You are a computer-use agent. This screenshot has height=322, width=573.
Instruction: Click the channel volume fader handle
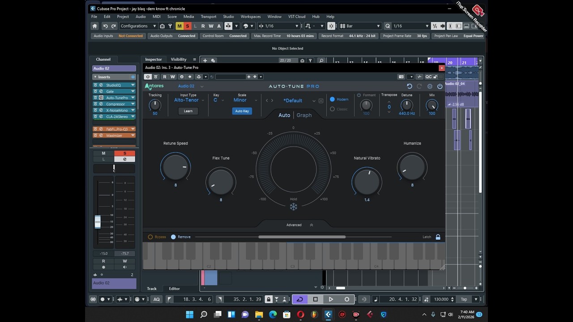pyautogui.click(x=98, y=222)
